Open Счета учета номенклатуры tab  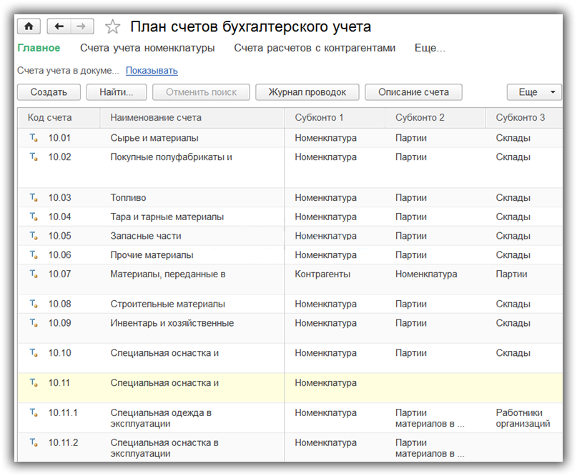point(147,48)
